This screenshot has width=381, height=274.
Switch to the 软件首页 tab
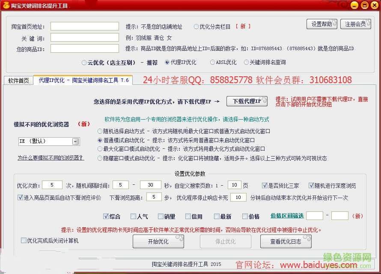click(x=18, y=80)
